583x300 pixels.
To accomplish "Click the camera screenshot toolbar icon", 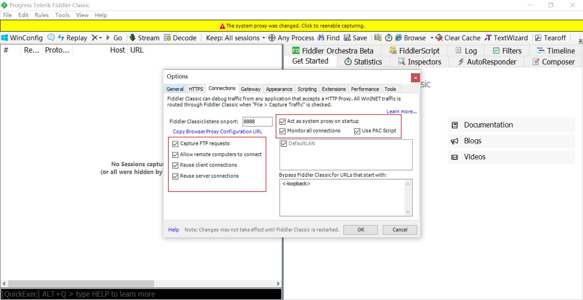I will point(378,37).
